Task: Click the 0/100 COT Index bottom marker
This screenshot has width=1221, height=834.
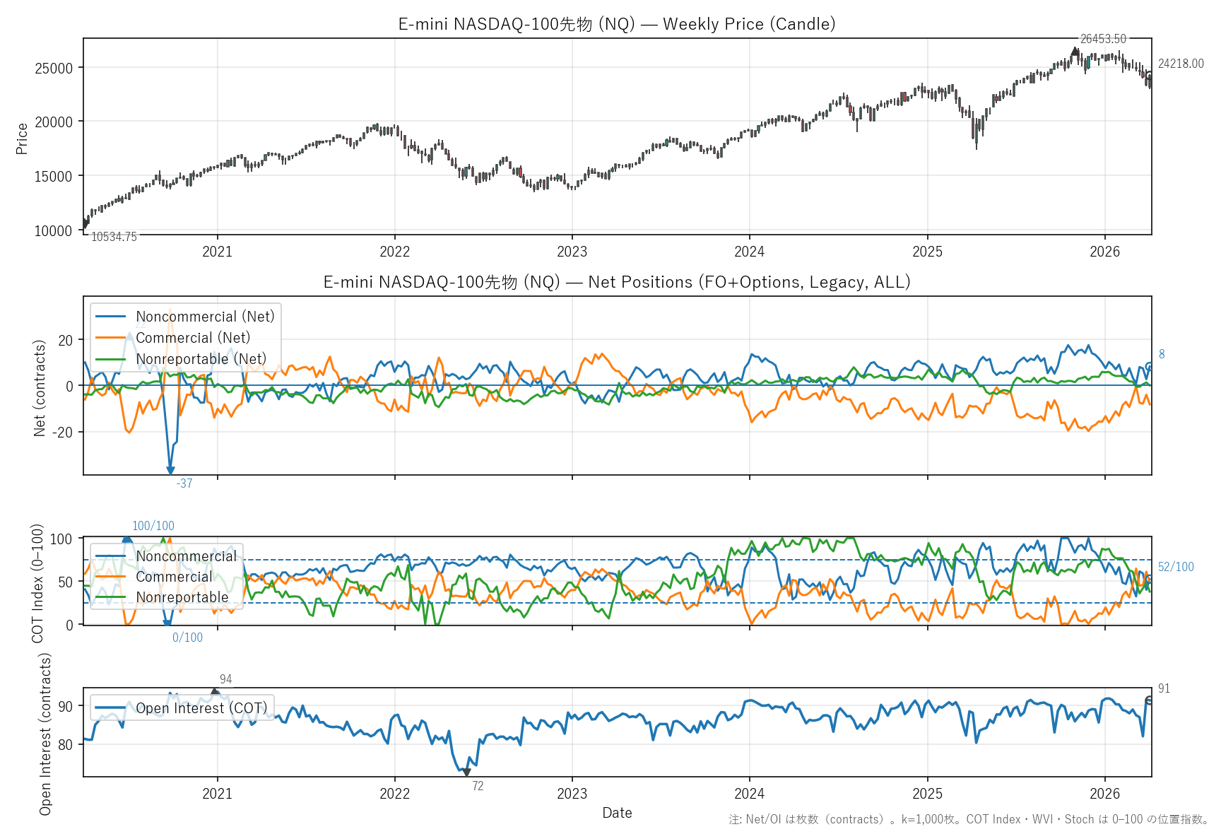Action: (167, 623)
